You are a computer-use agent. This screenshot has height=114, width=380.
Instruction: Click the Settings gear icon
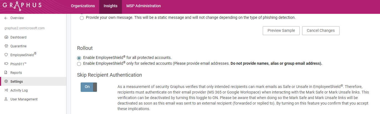[x=6, y=82]
